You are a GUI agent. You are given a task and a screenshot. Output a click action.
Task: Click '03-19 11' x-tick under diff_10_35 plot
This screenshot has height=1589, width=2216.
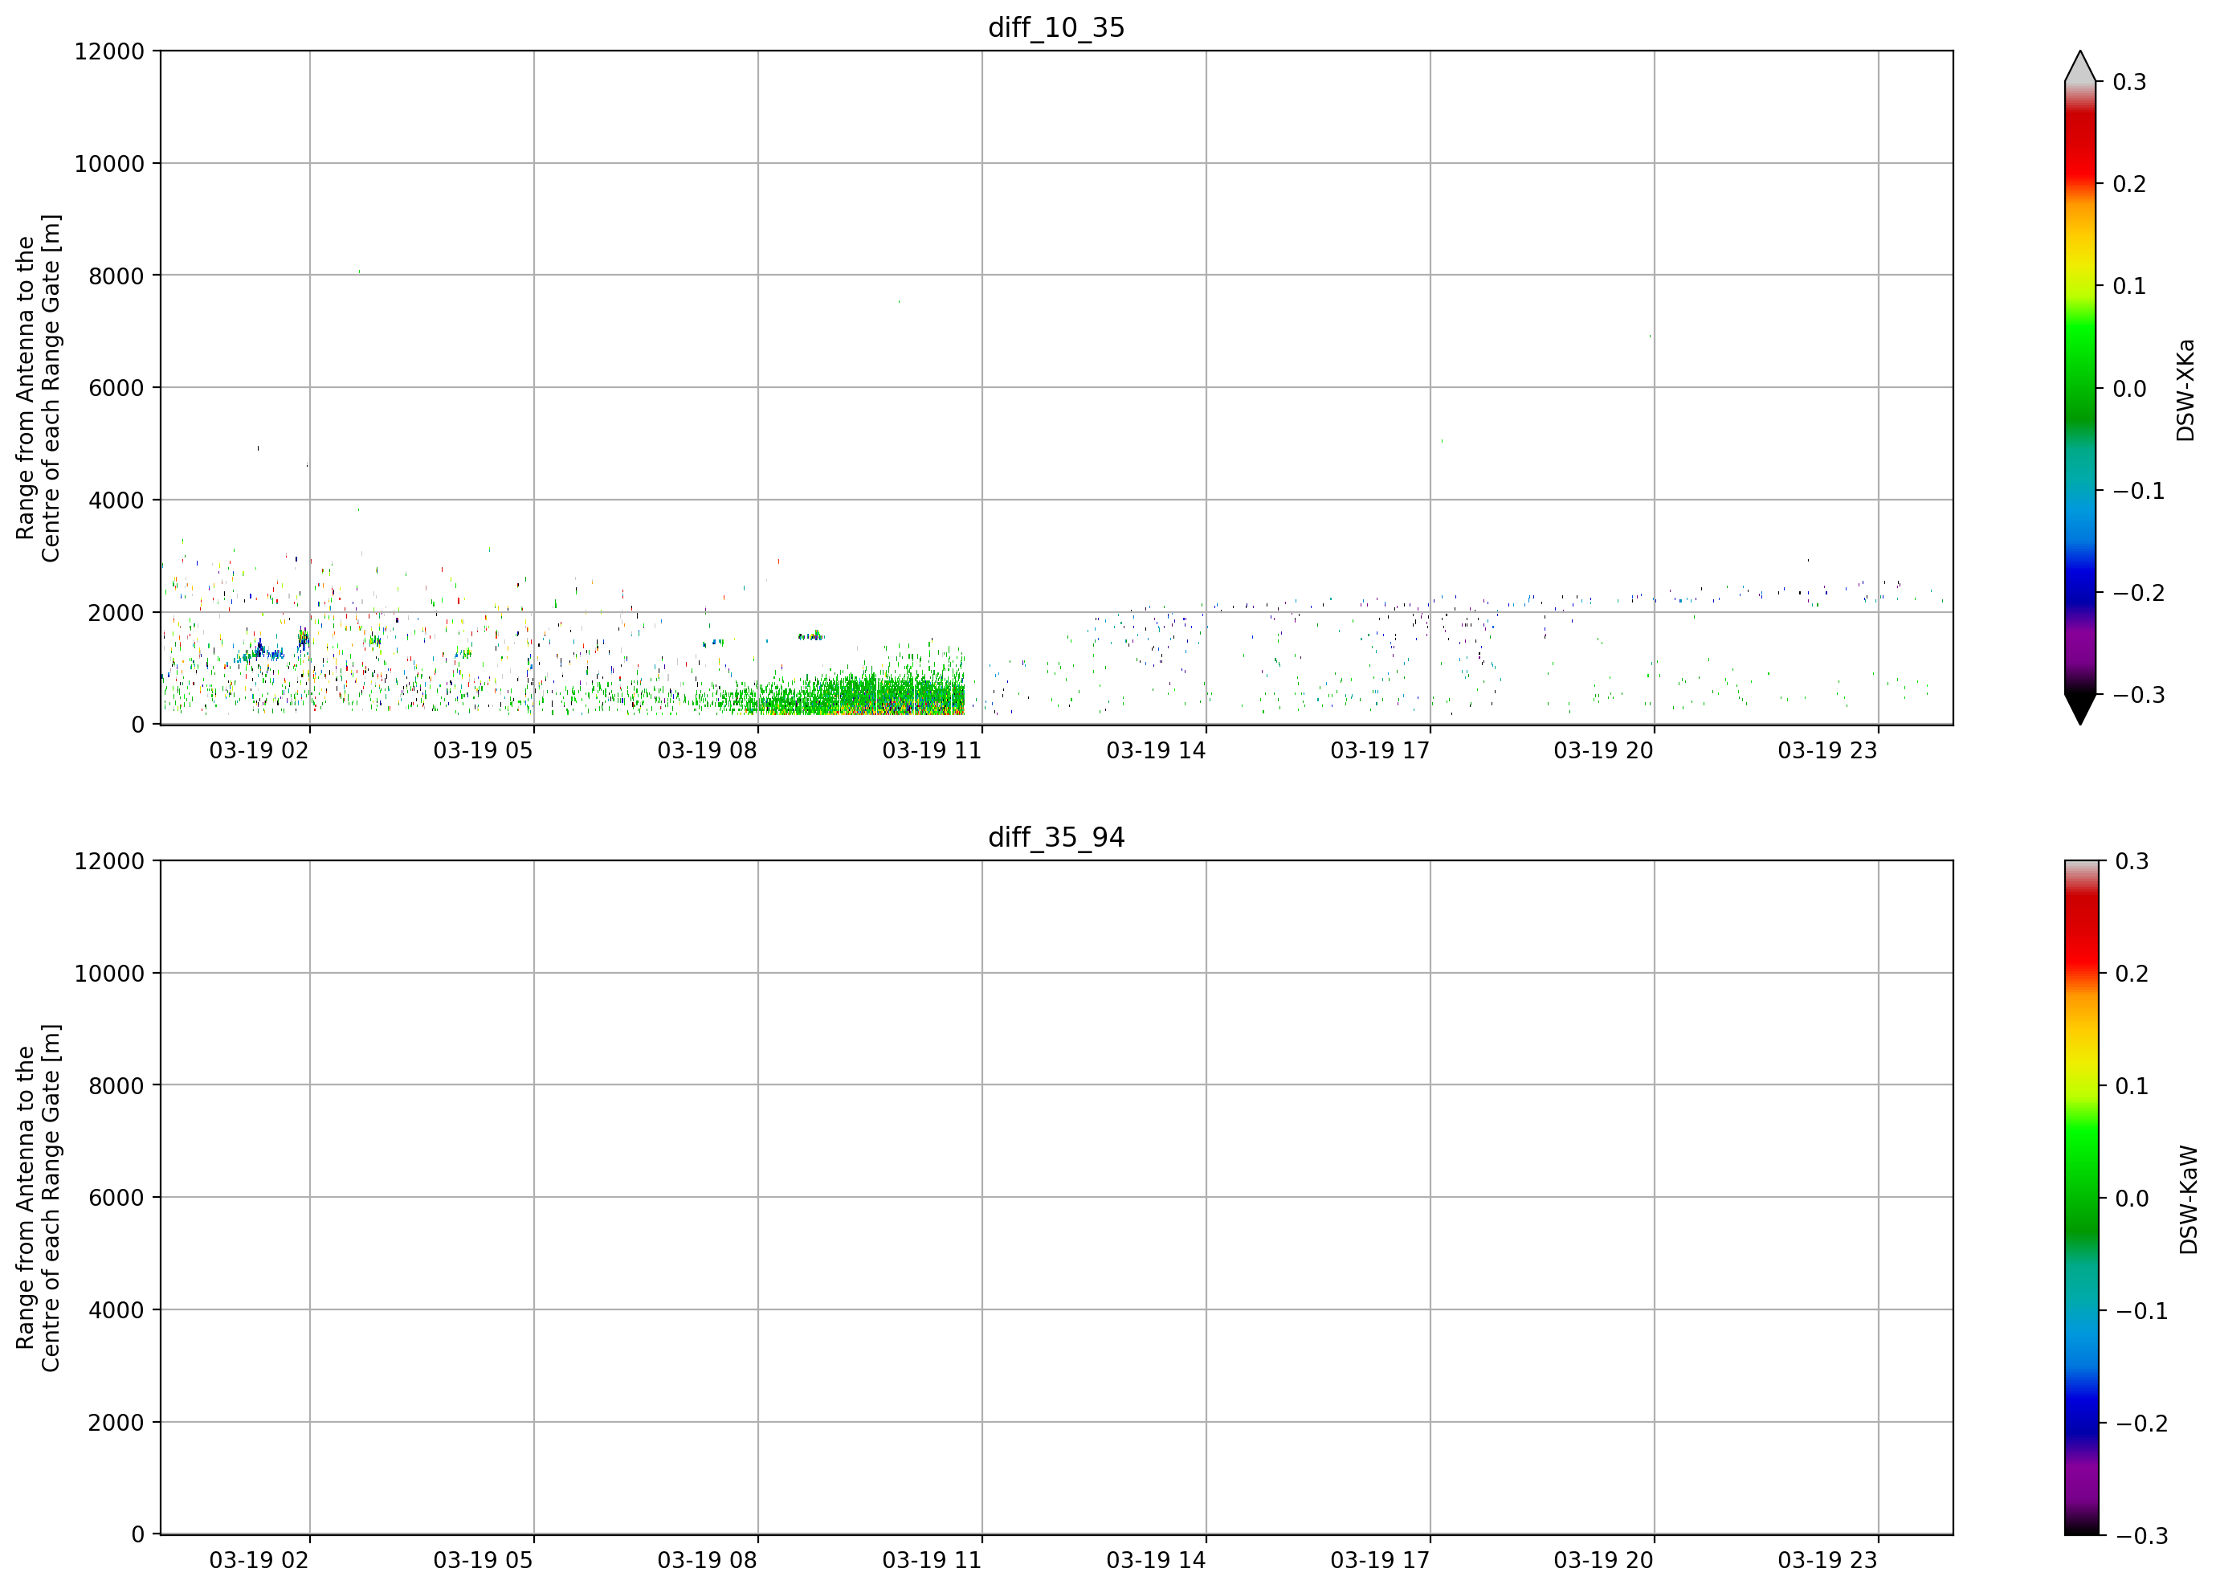[x=931, y=750]
